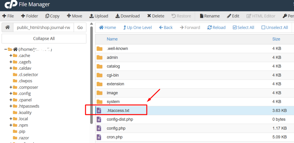Expand the .composer folder in tree
Image resolution: width=294 pixels, height=143 pixels.
click(x=11, y=87)
